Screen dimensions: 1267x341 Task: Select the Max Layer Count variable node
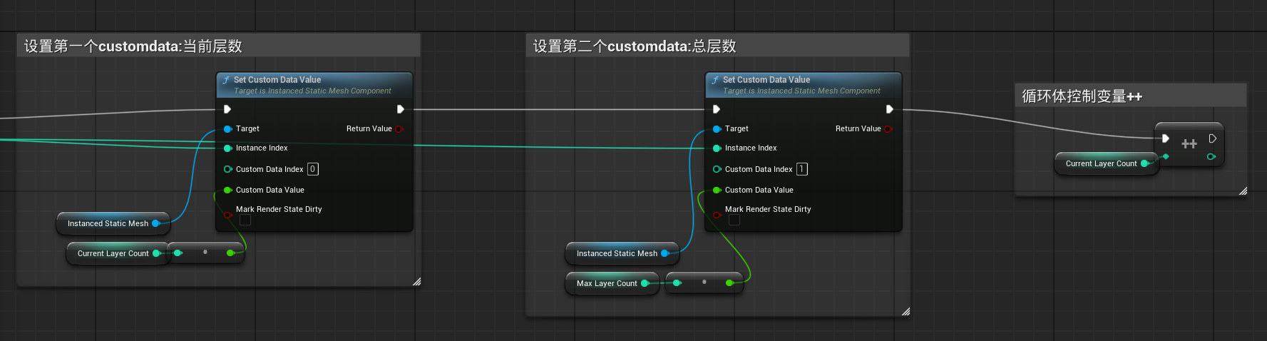[x=612, y=283]
